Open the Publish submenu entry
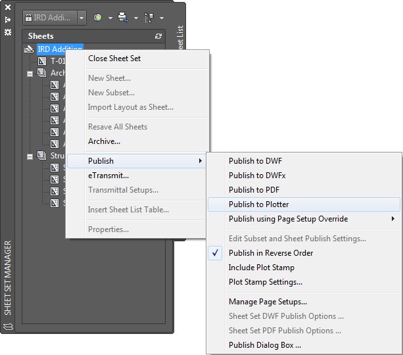This screenshot has width=403, height=355. pyautogui.click(x=137, y=161)
